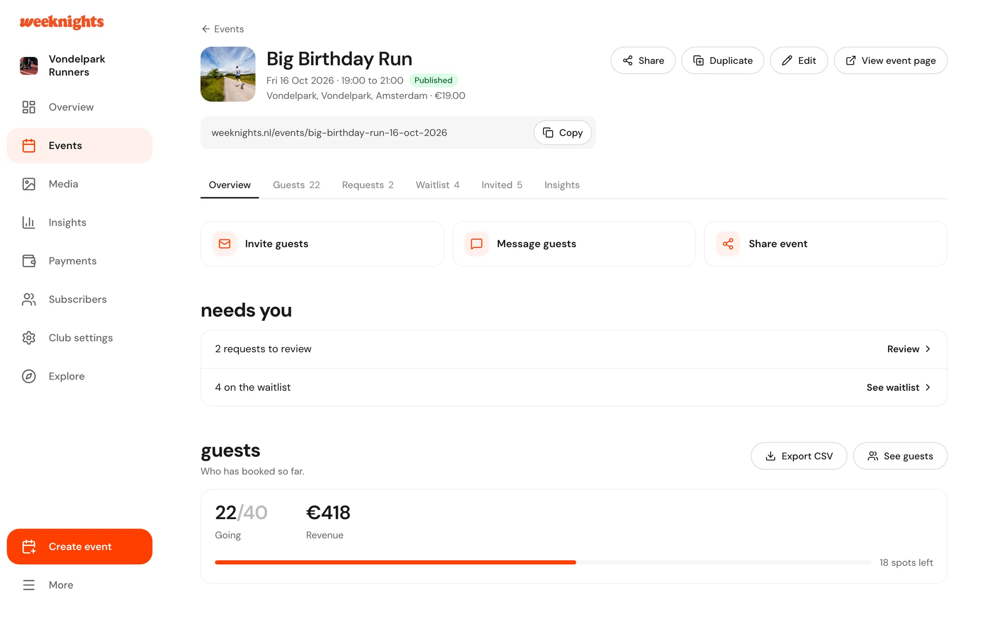Go back to Events list
This screenshot has width=989, height=618.
pos(223,29)
